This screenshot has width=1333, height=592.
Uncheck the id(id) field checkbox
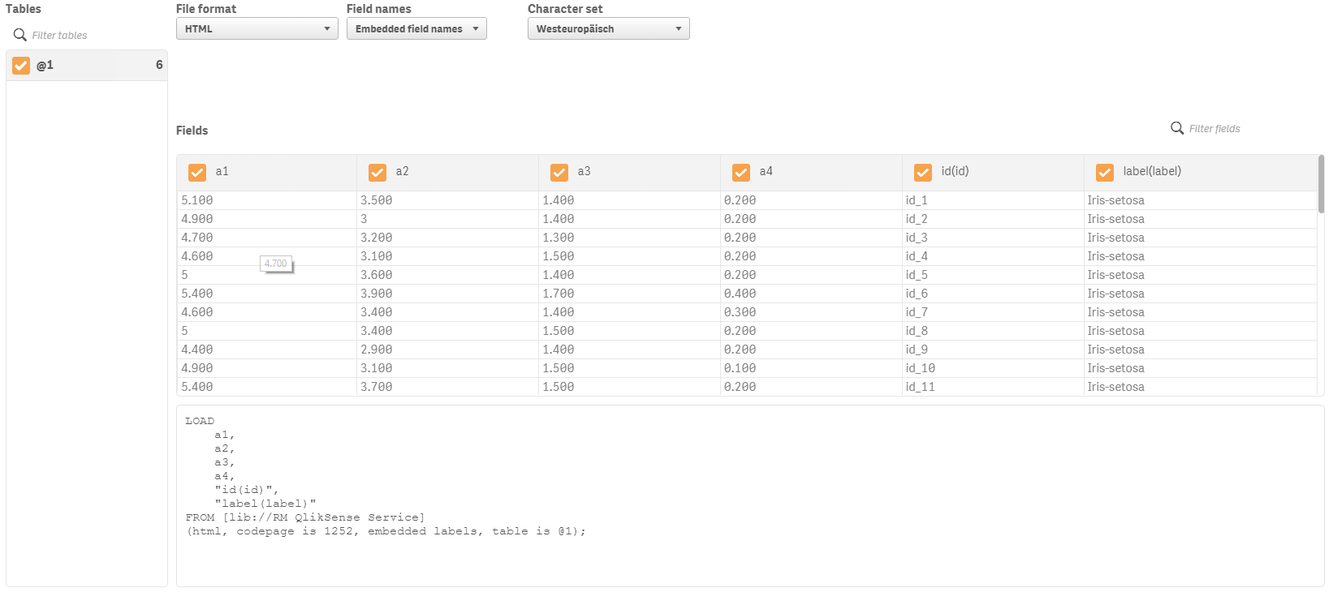(x=922, y=172)
